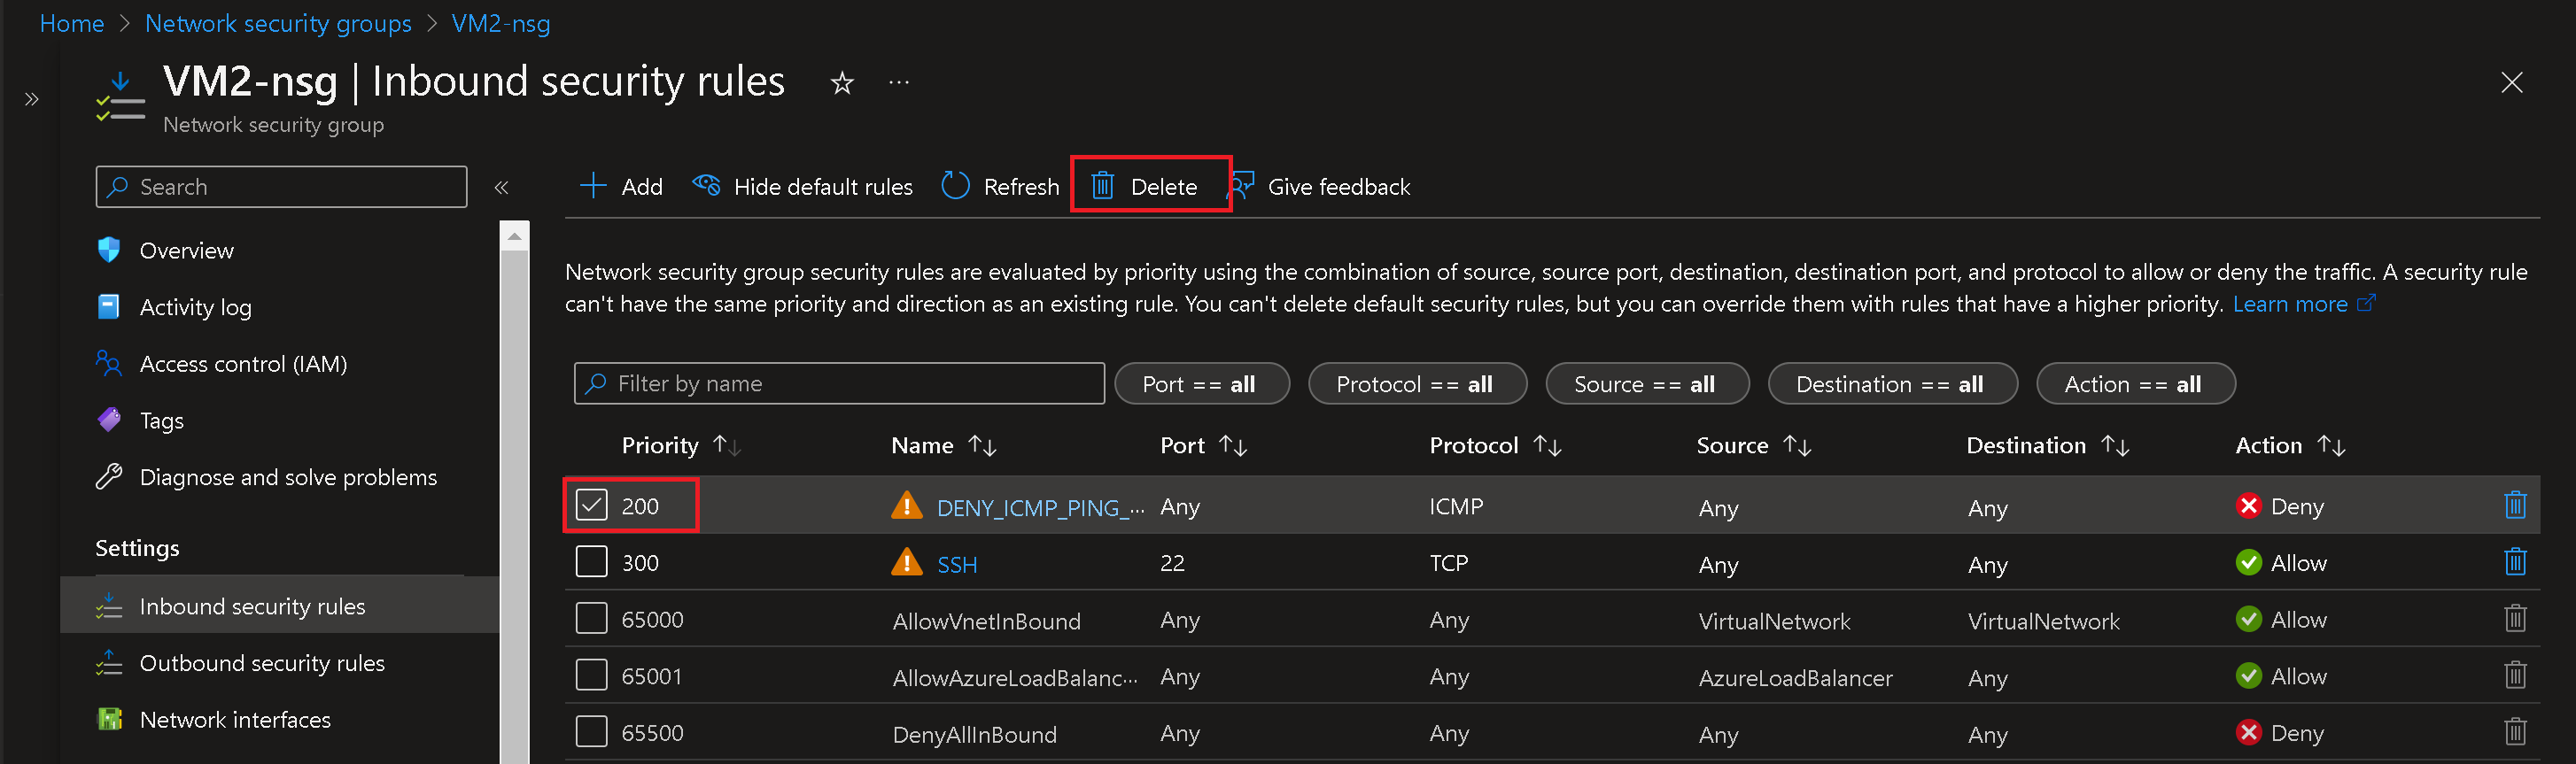Click AllowVnetInBound rule name

tap(986, 621)
